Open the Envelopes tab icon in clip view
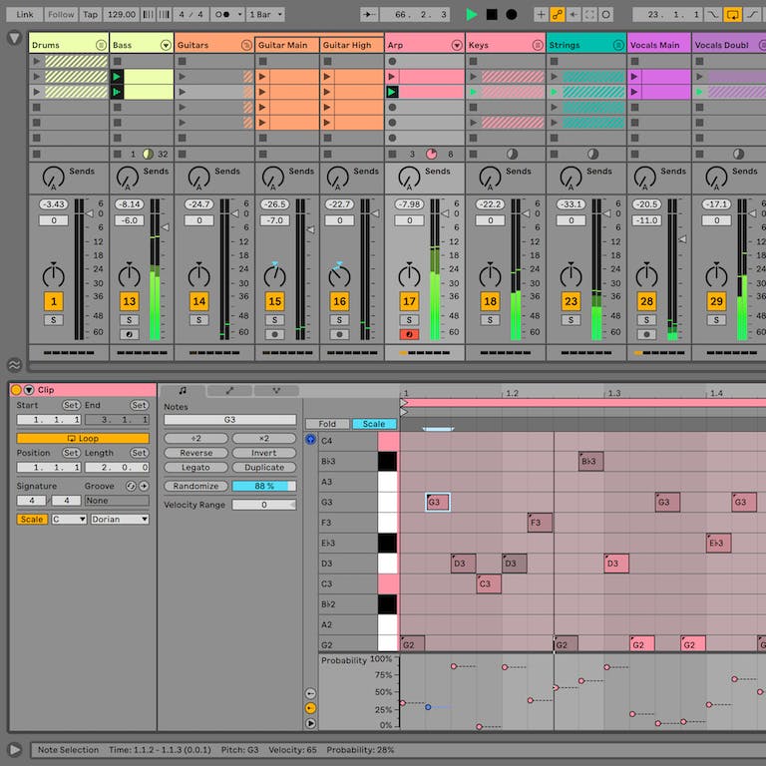 pos(229,390)
